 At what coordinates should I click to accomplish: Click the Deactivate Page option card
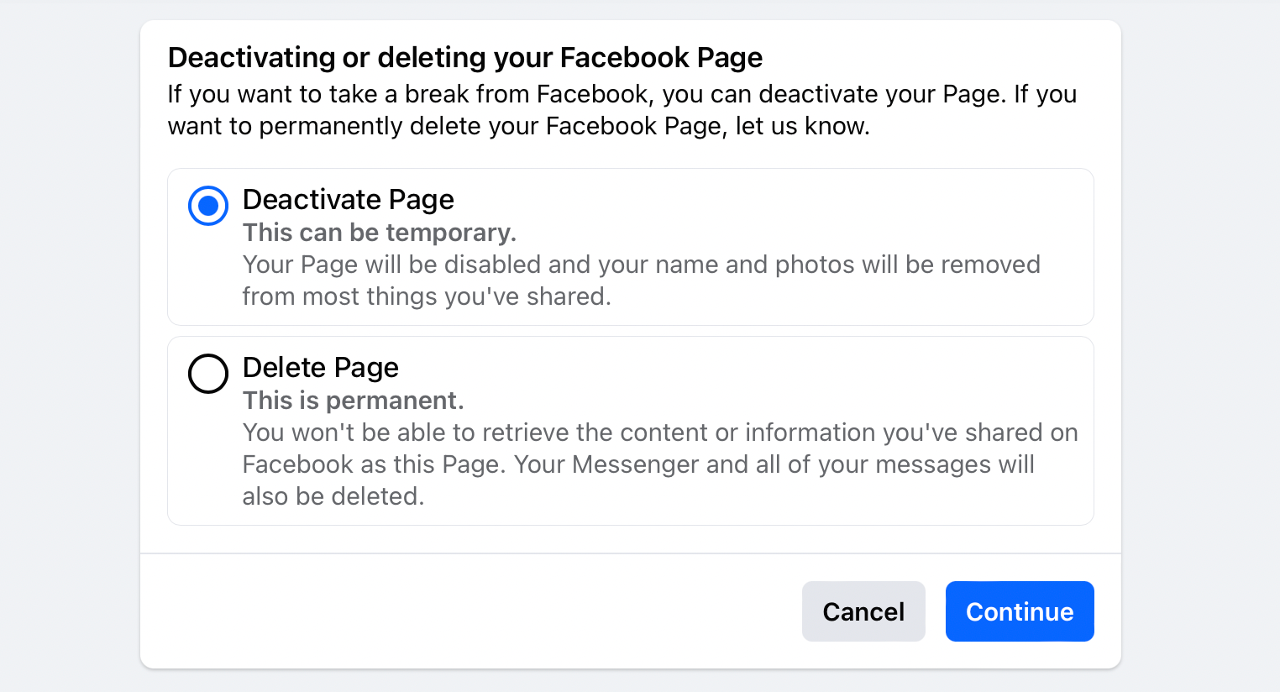(x=630, y=246)
